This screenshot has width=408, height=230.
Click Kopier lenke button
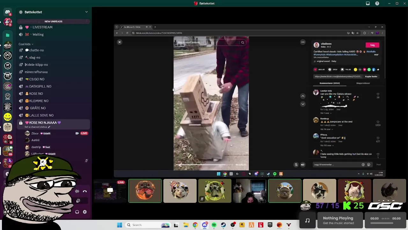[x=371, y=77]
